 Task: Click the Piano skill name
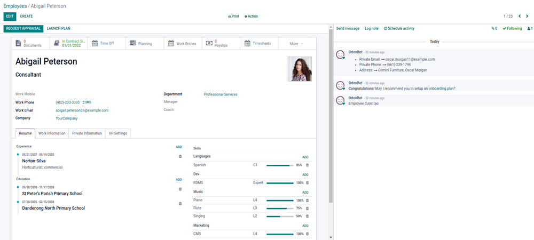click(198, 201)
